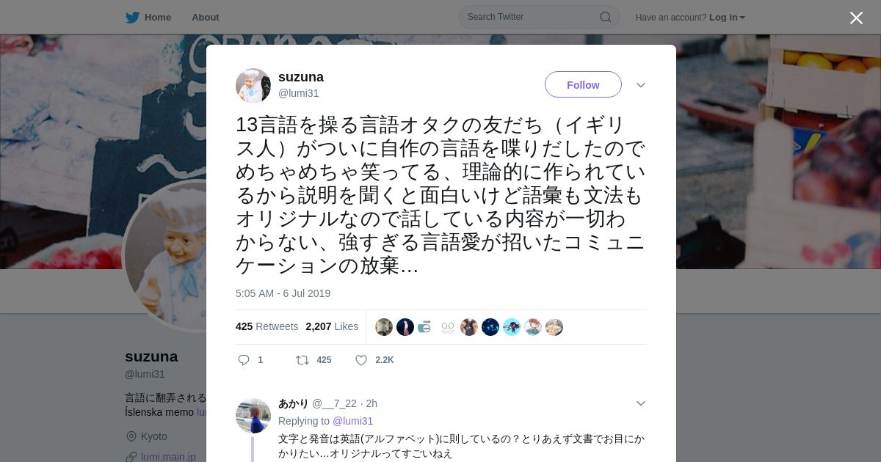Go to the About page
This screenshot has height=462, width=881.
(x=206, y=18)
